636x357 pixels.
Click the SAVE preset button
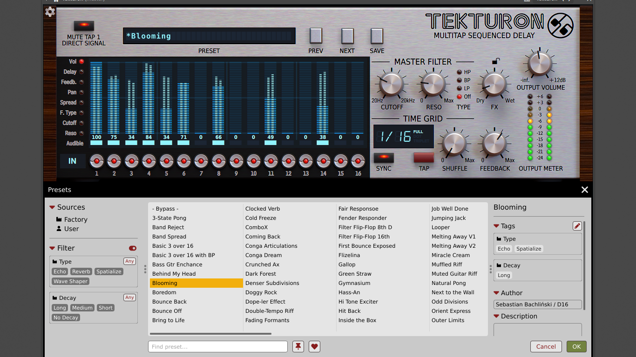(x=377, y=36)
